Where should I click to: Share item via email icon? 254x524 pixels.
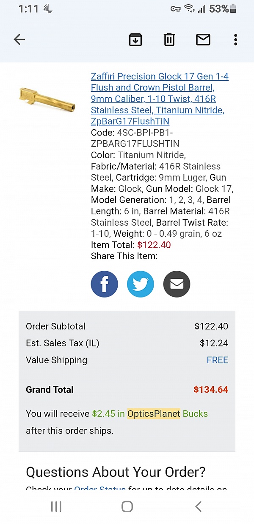click(177, 284)
